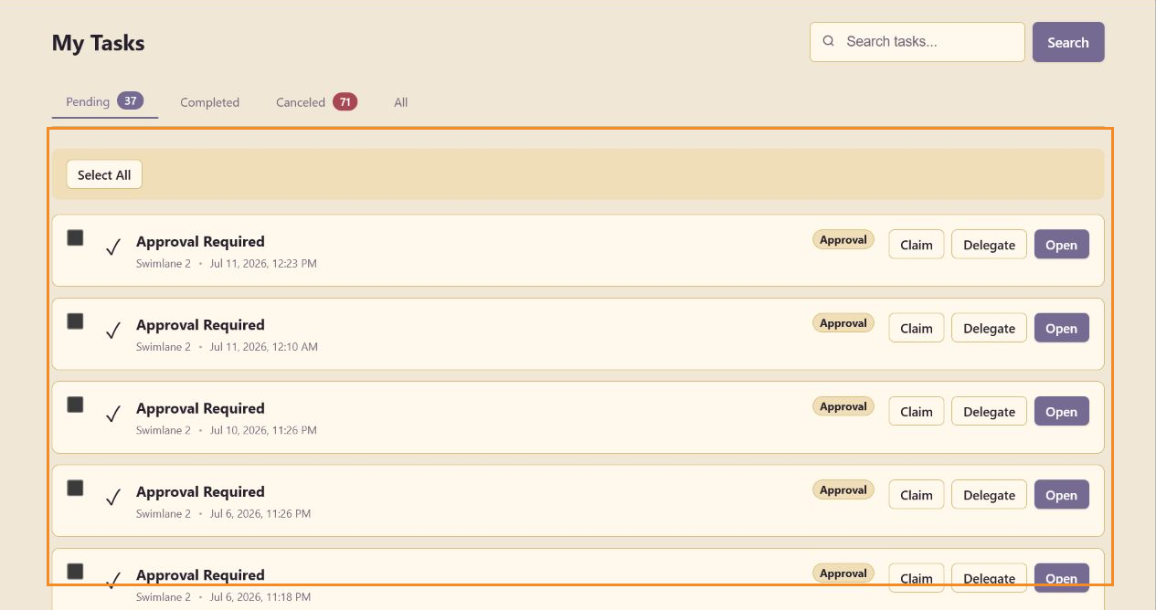The height and width of the screenshot is (610, 1156).
Task: Click checkmark icon of Jul 6, 11:26 PM task
Action: click(x=113, y=498)
